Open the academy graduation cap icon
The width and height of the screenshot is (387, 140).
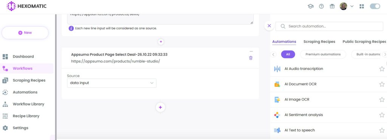tap(311, 6)
